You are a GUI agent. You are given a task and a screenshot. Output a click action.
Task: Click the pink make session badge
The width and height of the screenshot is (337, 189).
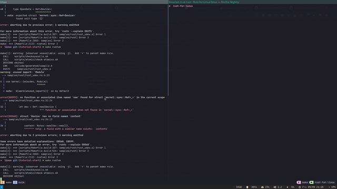[x=302, y=182]
